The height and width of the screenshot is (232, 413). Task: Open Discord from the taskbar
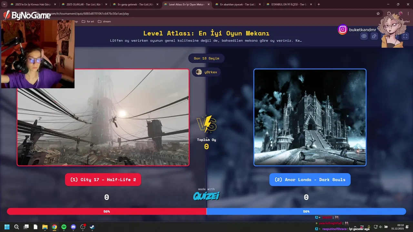click(73, 227)
